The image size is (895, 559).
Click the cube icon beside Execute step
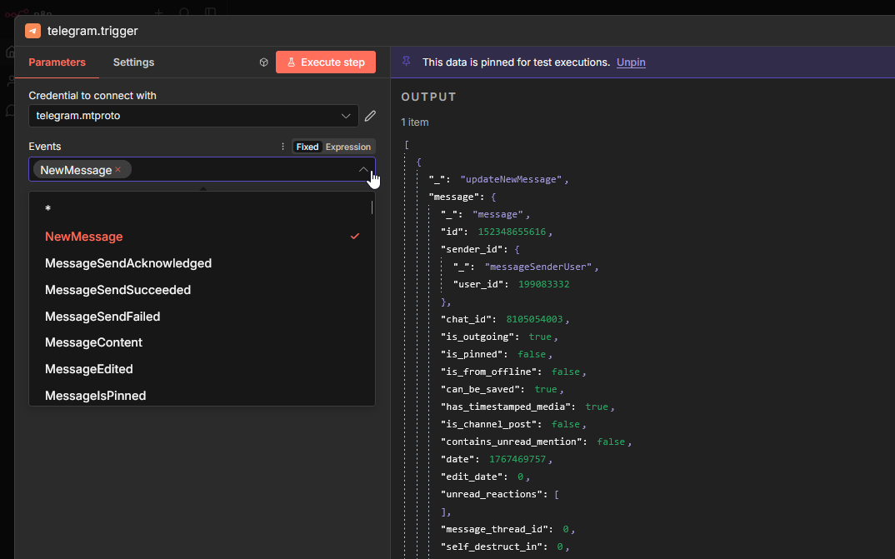pos(263,62)
